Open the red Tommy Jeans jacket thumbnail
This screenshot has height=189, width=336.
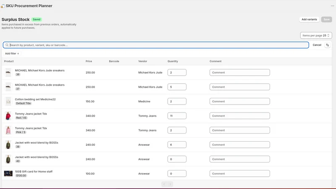click(8, 116)
